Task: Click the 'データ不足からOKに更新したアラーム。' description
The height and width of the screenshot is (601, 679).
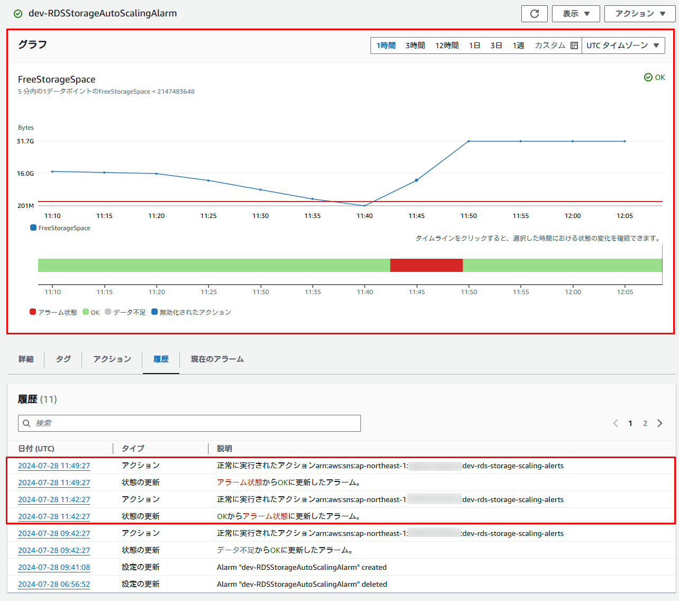Action: coord(286,551)
